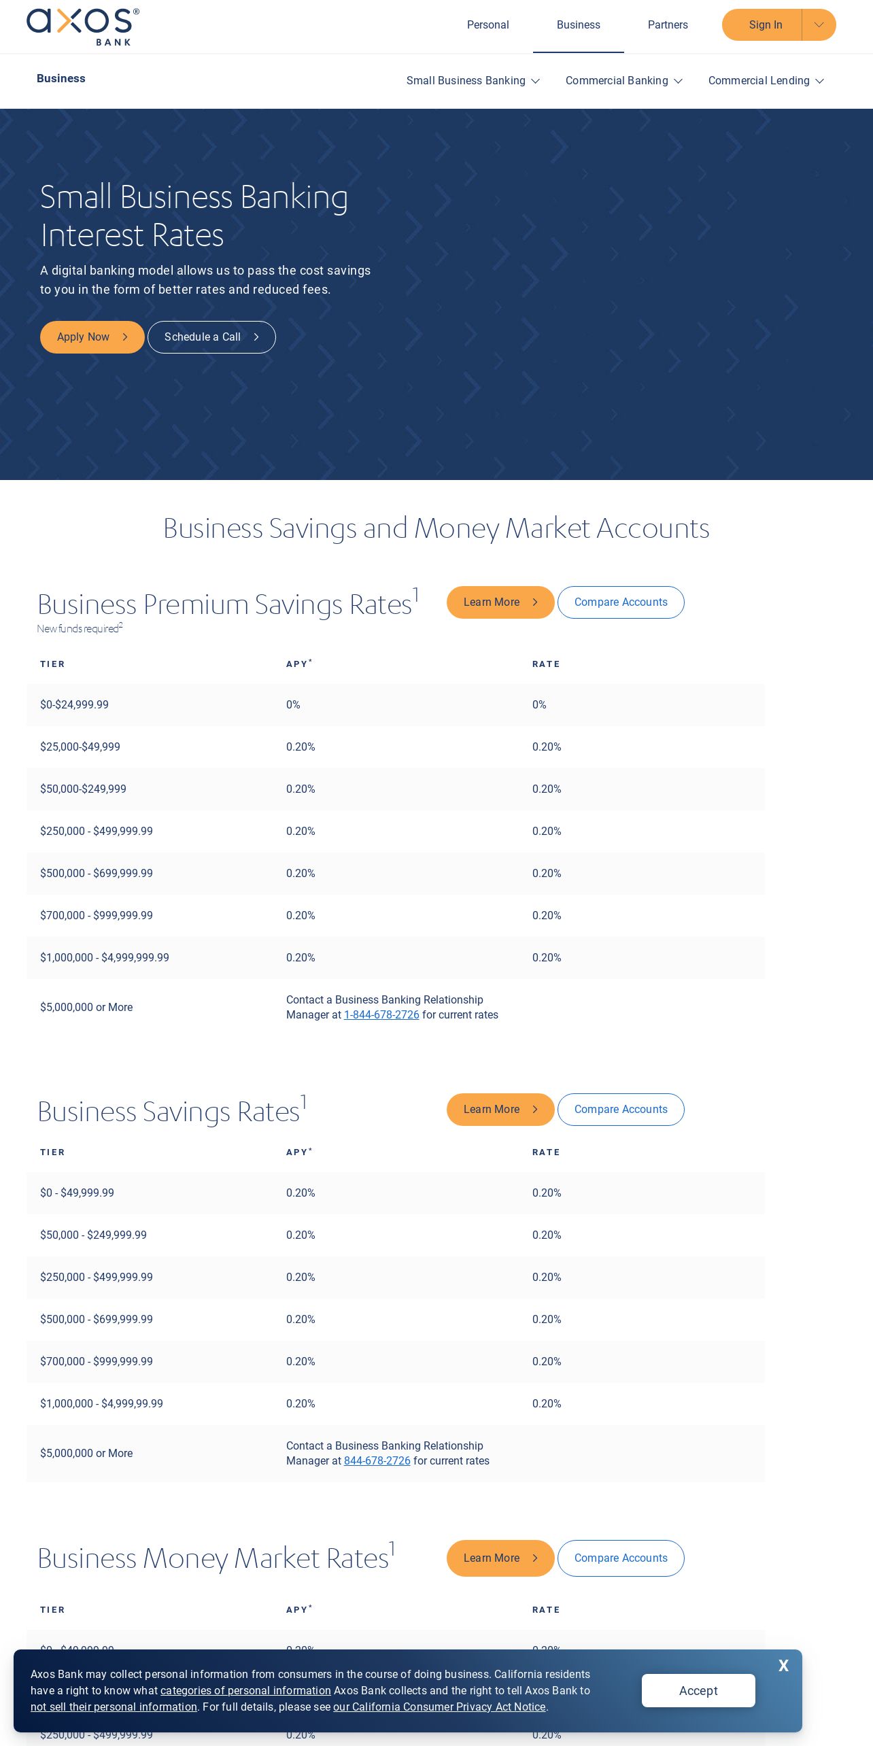Click the Axos Bank logo
The image size is (873, 1746).
coord(83,27)
